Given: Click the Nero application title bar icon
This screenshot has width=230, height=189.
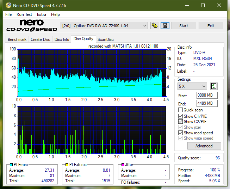Looking at the screenshot, I should (x=8, y=5).
